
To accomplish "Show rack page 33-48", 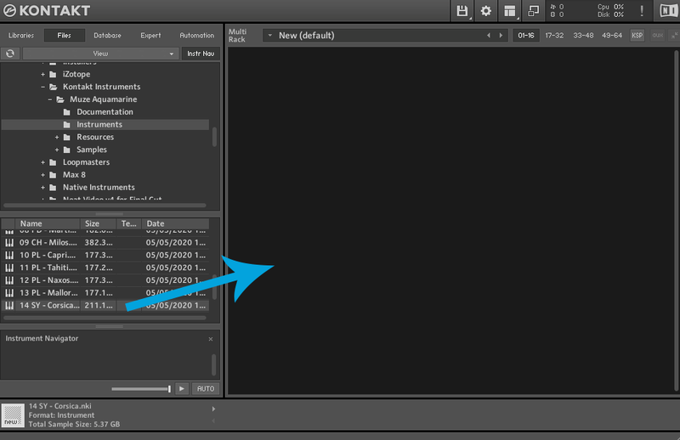I will click(583, 36).
